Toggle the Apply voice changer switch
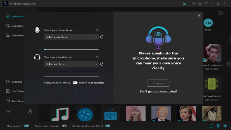This screenshot has width=231, height=130. point(64,126)
